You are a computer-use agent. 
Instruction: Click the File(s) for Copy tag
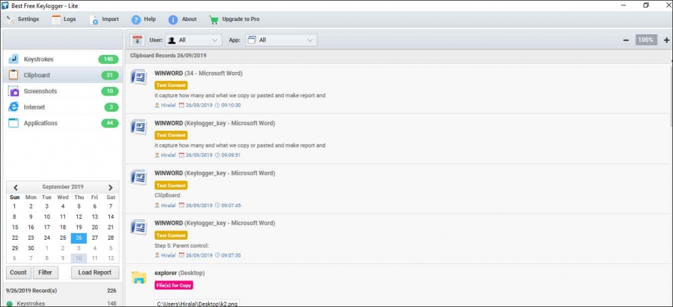(x=174, y=285)
